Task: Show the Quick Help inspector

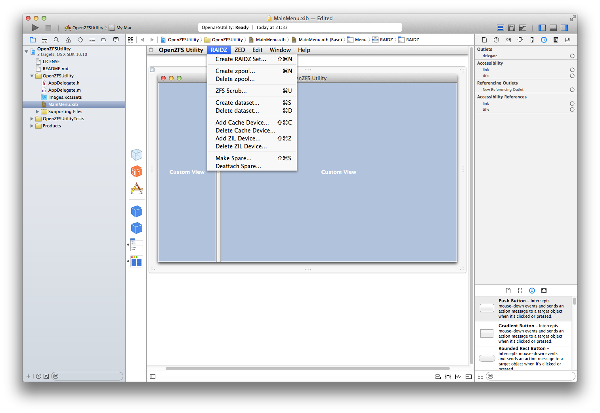Action: point(496,40)
